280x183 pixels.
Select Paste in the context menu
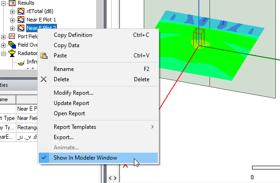pos(98,56)
